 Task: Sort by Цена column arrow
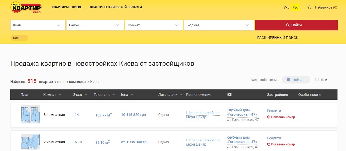point(132,95)
